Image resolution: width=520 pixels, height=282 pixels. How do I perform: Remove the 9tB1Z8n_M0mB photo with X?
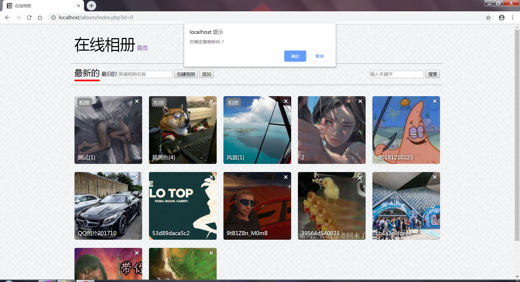[286, 177]
